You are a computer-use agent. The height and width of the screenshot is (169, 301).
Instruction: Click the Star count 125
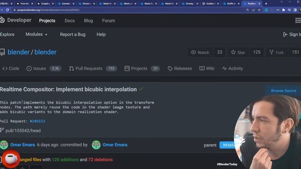257,52
